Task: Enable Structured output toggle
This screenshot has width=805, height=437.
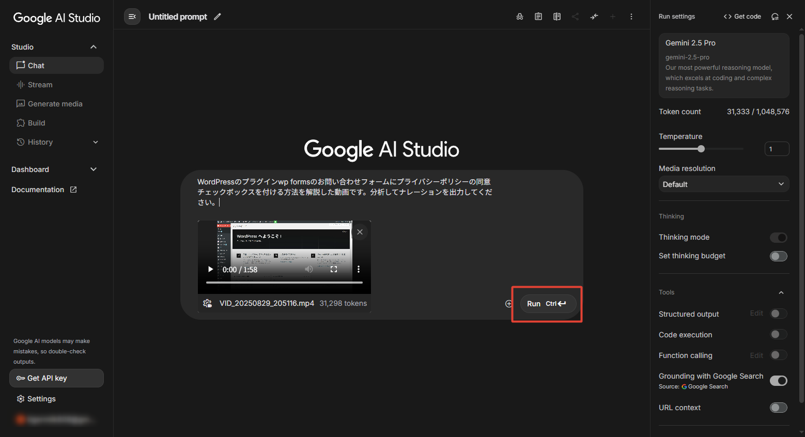Action: click(x=779, y=314)
